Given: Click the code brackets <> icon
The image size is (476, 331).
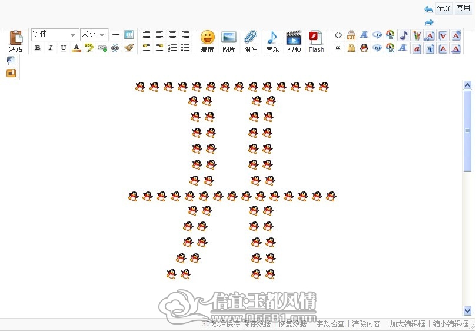Looking at the screenshot, I should pyautogui.click(x=338, y=35).
